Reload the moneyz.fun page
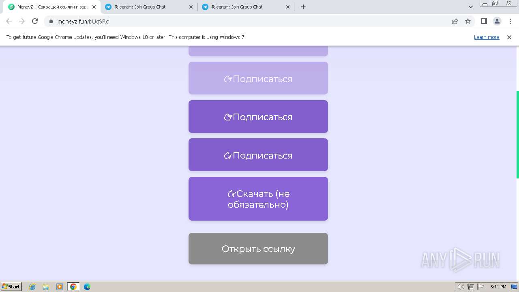 coord(35,21)
